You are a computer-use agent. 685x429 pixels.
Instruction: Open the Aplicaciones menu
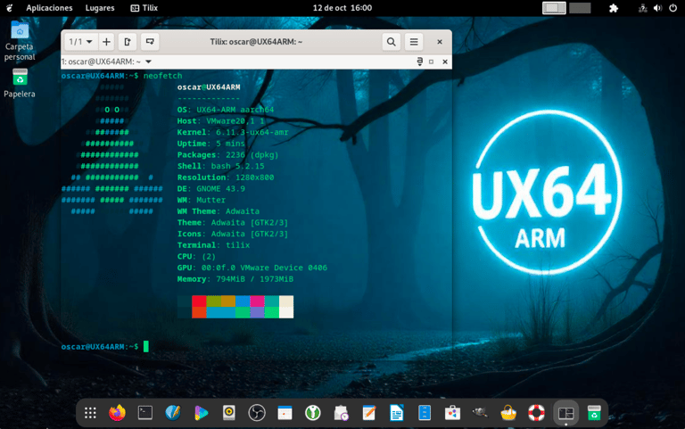(x=49, y=8)
